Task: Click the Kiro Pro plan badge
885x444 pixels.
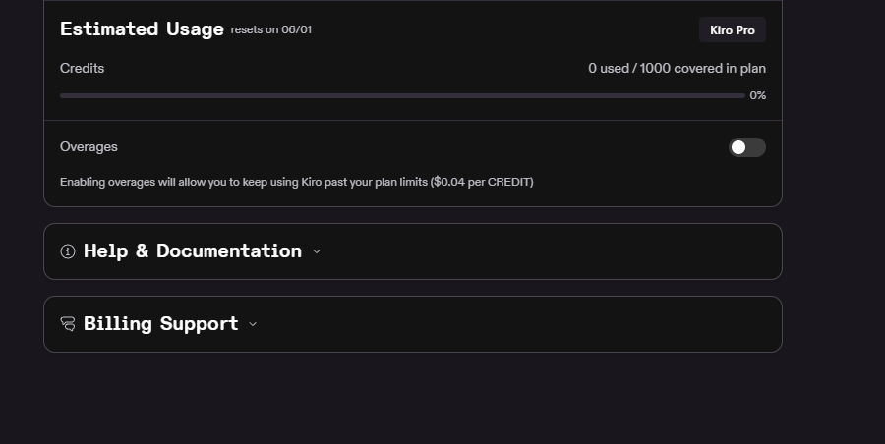Action: click(x=732, y=29)
